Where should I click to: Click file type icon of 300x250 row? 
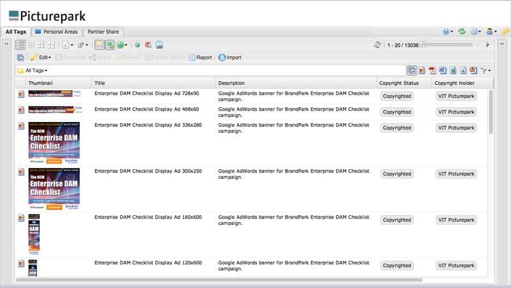21,172
